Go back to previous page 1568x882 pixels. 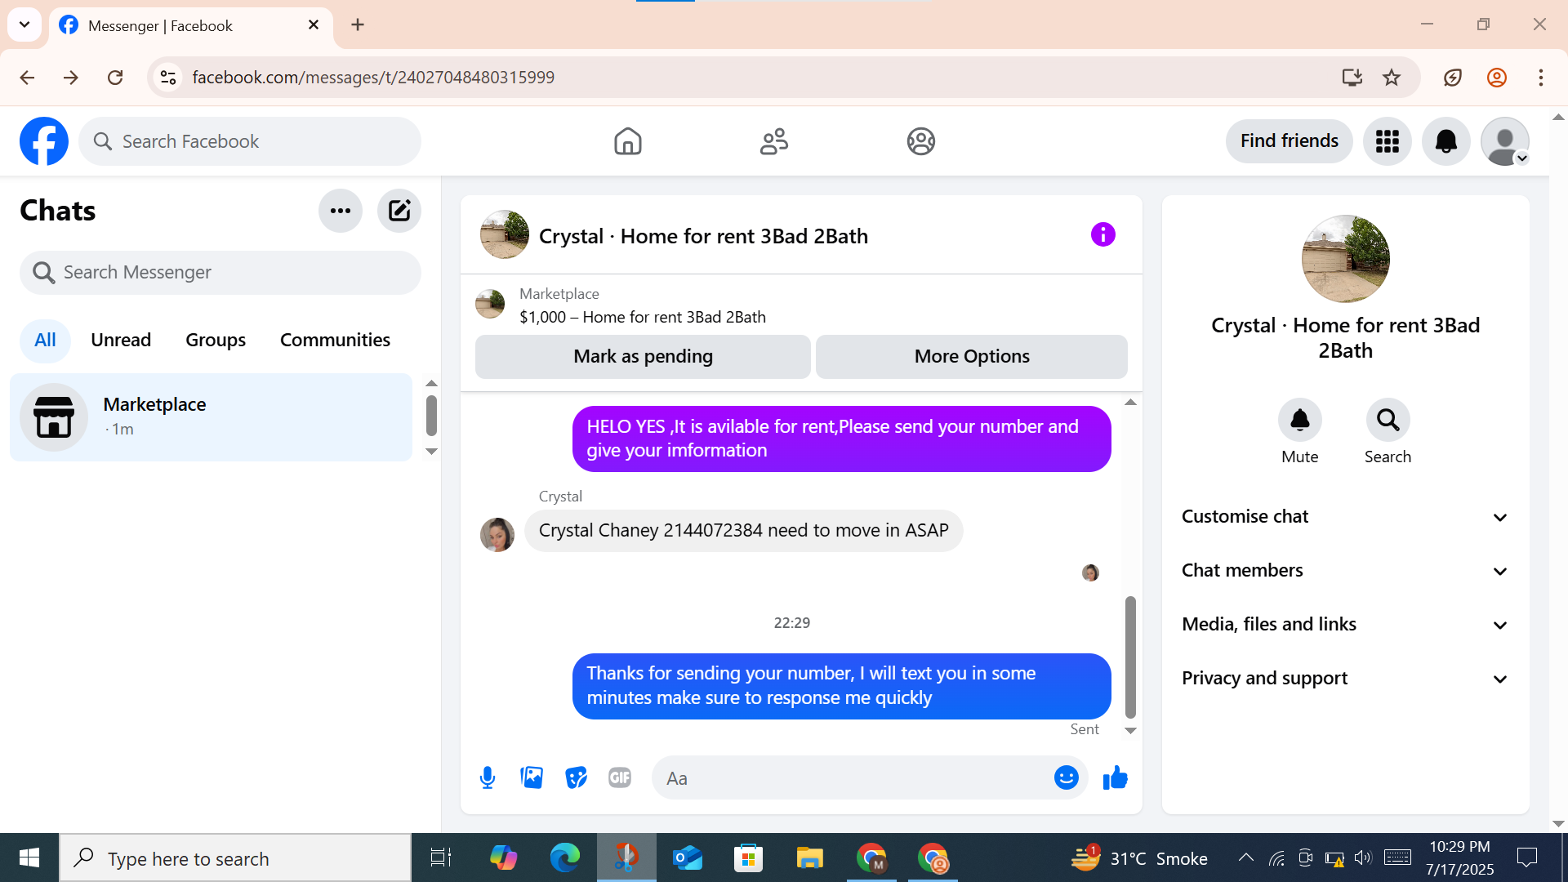27,78
